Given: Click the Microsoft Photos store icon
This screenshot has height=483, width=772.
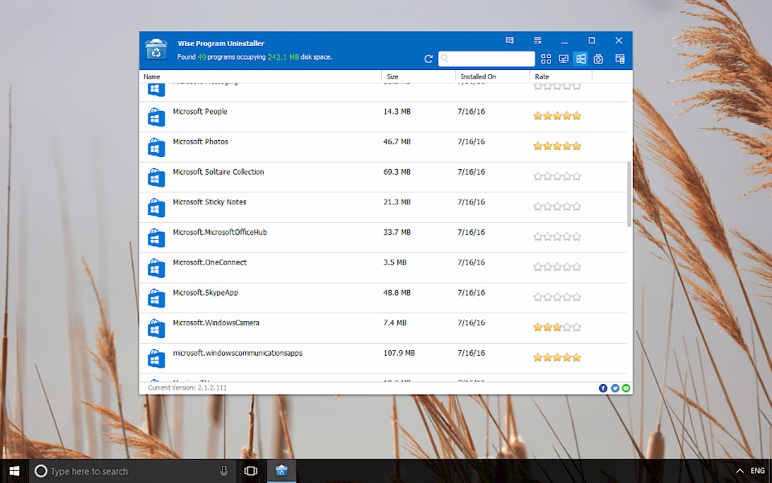Looking at the screenshot, I should pyautogui.click(x=156, y=147).
